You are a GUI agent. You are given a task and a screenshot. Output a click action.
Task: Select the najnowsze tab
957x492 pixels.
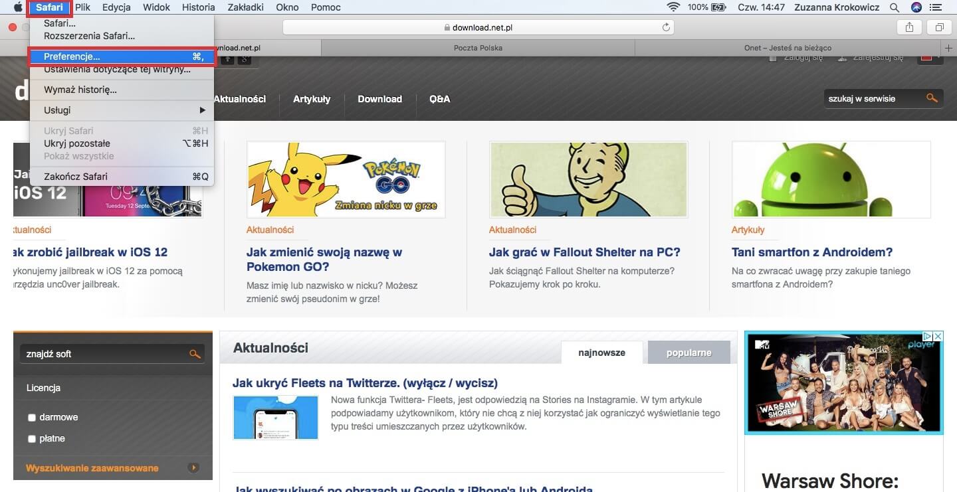click(601, 353)
